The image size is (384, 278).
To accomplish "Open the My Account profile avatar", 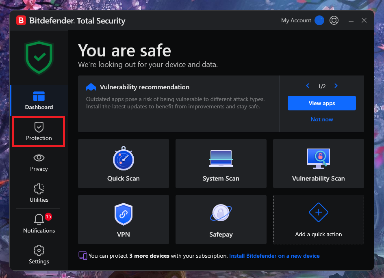I will pyautogui.click(x=319, y=20).
